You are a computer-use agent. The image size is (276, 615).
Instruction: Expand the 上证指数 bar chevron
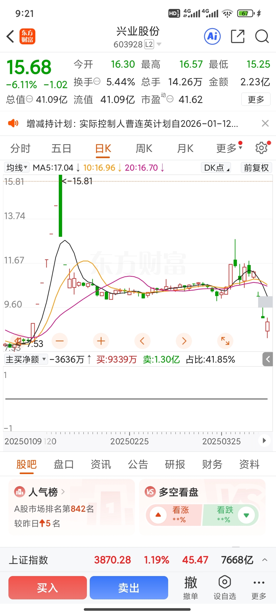click(x=265, y=560)
